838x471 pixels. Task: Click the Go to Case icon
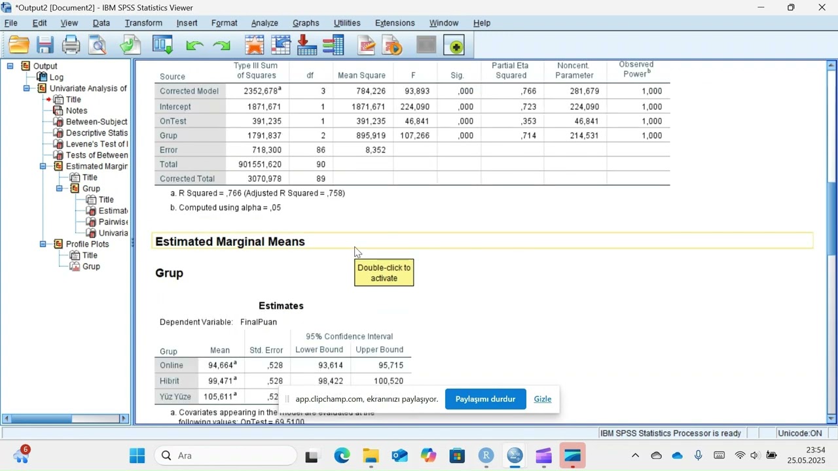[281, 45]
